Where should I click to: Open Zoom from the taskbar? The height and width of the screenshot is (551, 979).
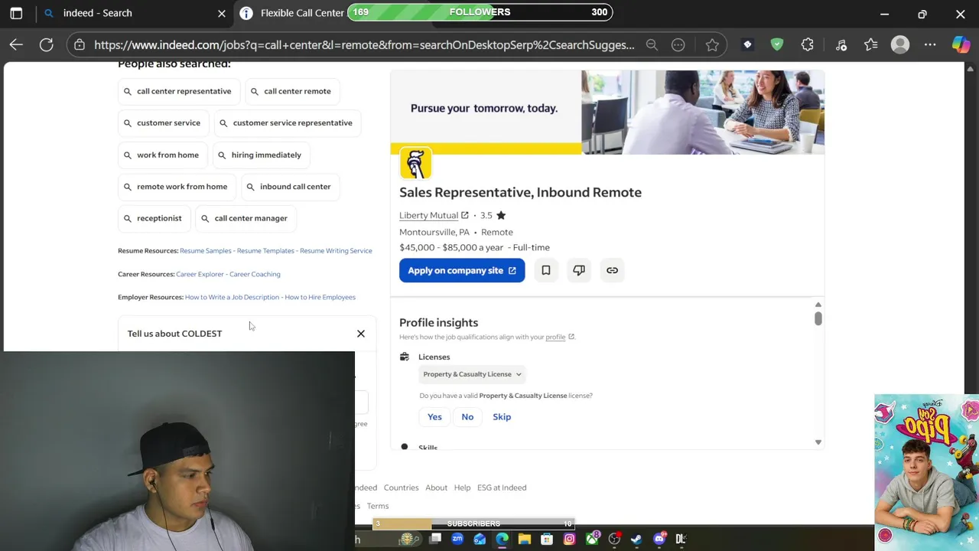point(457,540)
